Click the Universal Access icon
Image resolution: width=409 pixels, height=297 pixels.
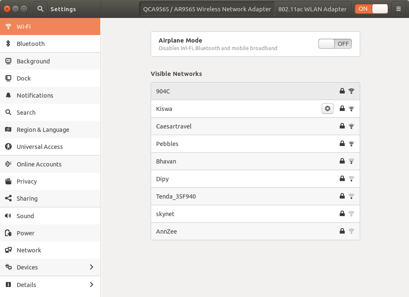coord(8,147)
